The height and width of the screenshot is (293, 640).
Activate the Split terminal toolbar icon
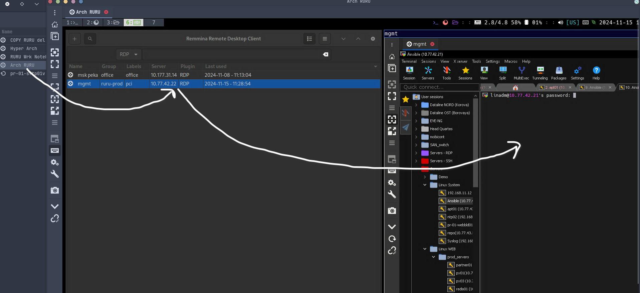tap(503, 73)
